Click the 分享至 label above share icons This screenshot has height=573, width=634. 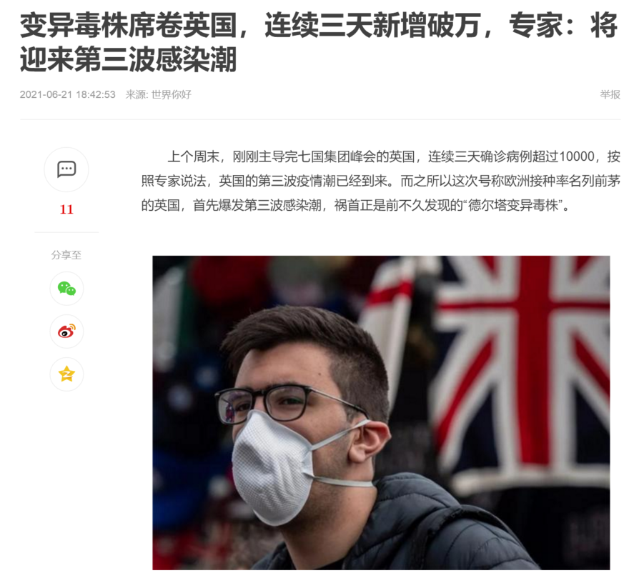pyautogui.click(x=66, y=255)
